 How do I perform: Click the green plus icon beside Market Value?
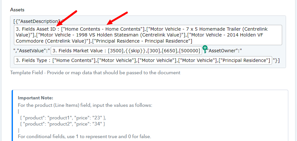(x=205, y=48)
